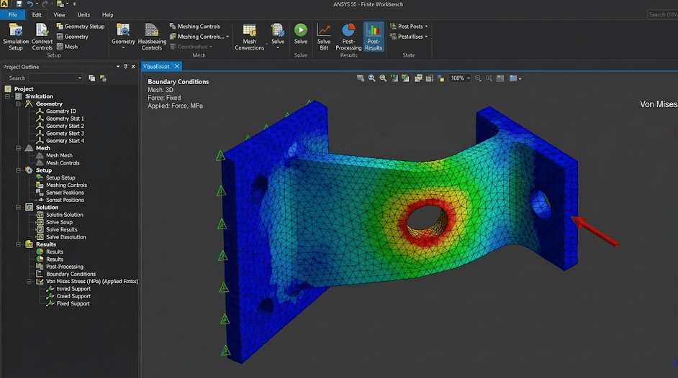The image size is (678, 378).
Task: Open the Simulation Setup ribbon tool
Action: pos(16,37)
